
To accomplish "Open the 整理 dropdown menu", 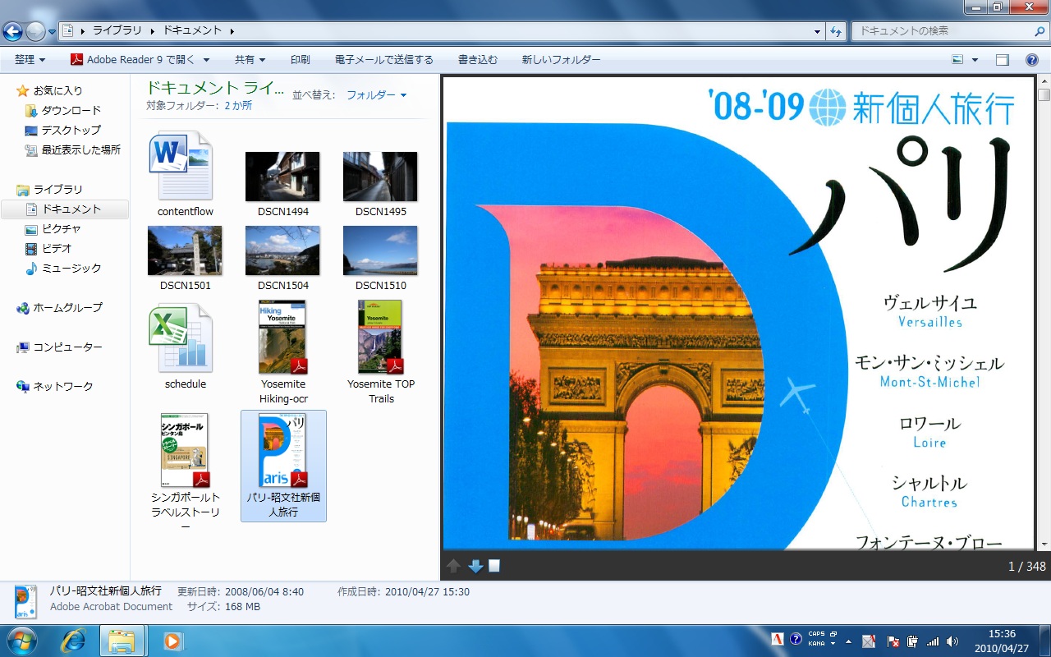I will pos(27,59).
